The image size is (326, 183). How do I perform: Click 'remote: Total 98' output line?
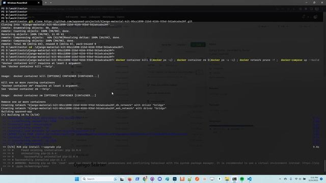[49, 44]
